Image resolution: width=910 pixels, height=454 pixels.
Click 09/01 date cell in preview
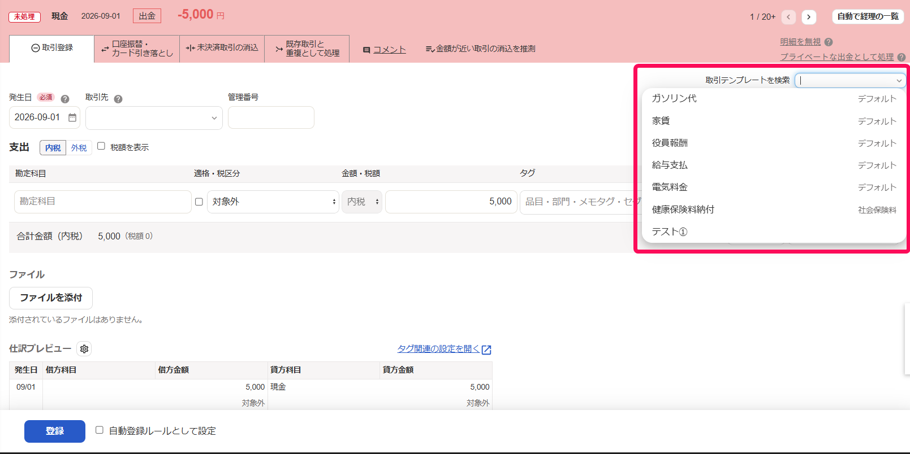coord(26,387)
